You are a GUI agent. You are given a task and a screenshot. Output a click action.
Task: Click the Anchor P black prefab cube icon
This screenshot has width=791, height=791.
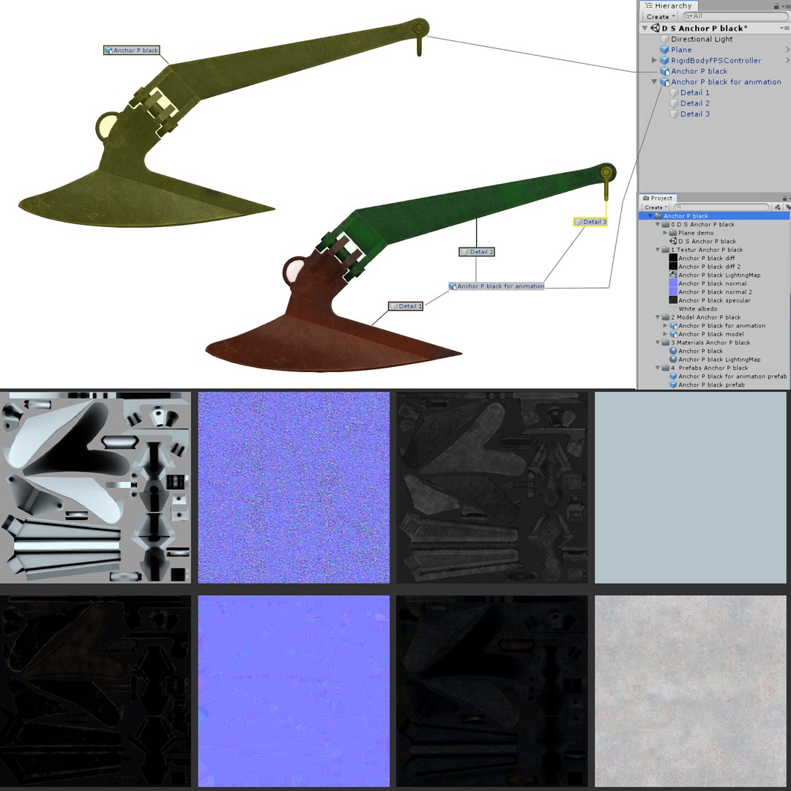pos(673,385)
